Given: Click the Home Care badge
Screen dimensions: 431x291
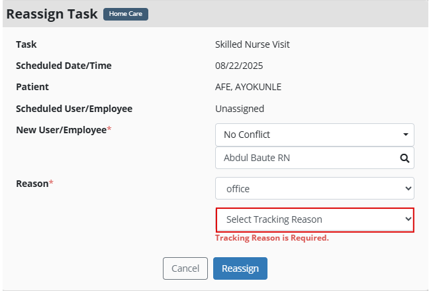Looking at the screenshot, I should pyautogui.click(x=126, y=14).
